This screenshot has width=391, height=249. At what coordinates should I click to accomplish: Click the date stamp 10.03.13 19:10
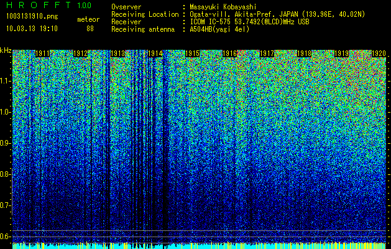coord(32,29)
